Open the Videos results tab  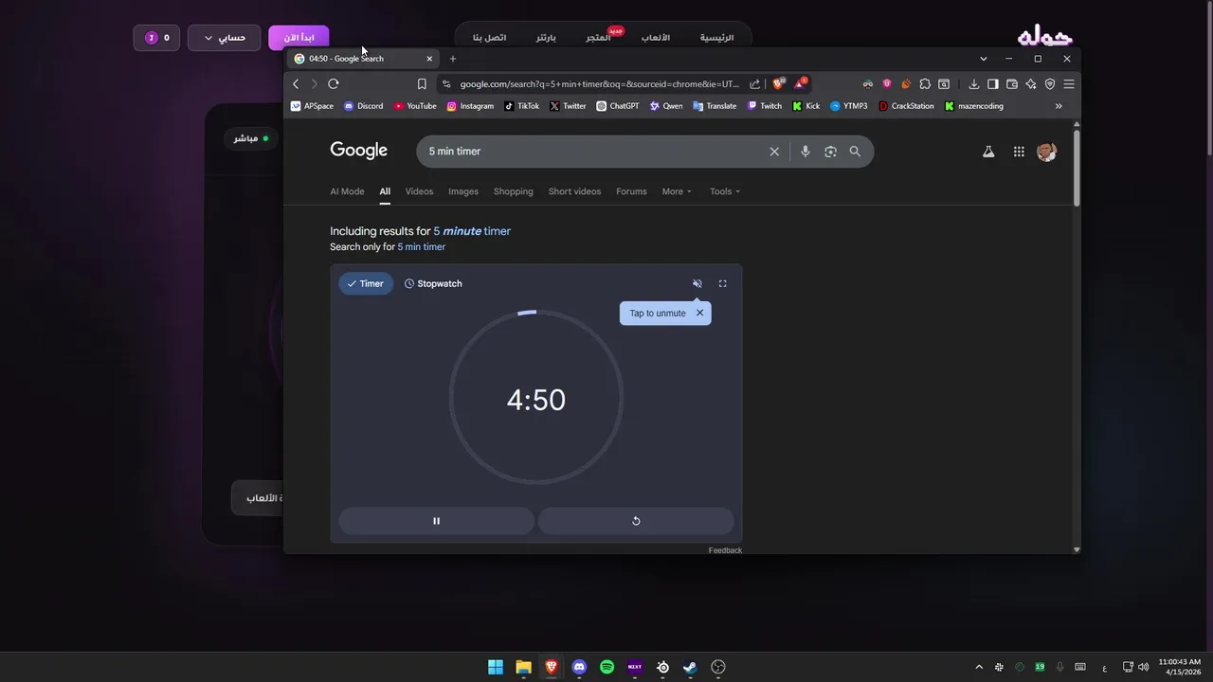pyautogui.click(x=419, y=191)
